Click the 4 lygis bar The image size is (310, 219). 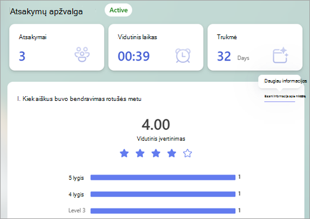coord(163,194)
